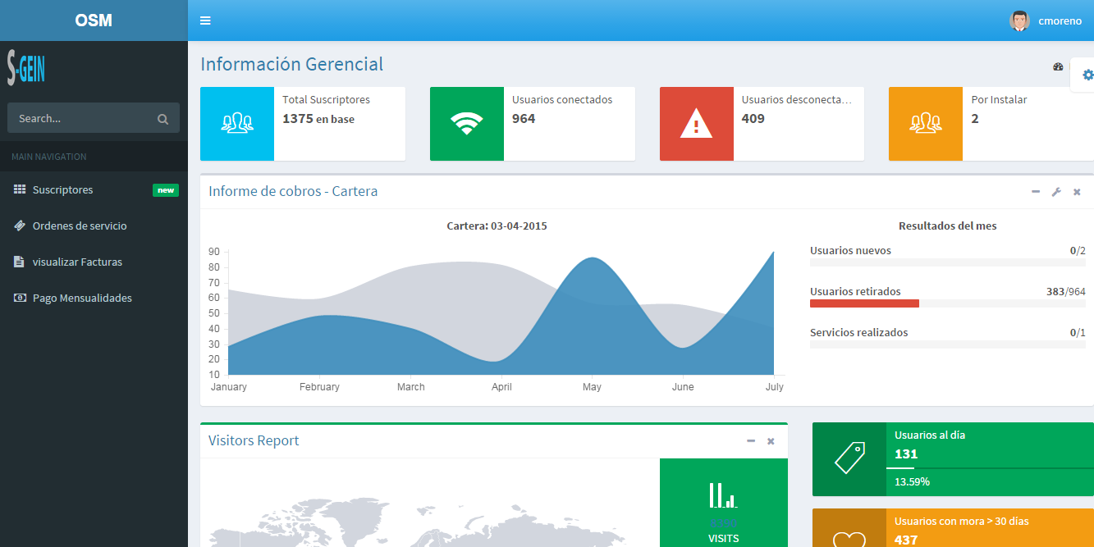Image resolution: width=1094 pixels, height=547 pixels.
Task: Toggle the sidebar with the hamburger icon
Action: coord(205,21)
